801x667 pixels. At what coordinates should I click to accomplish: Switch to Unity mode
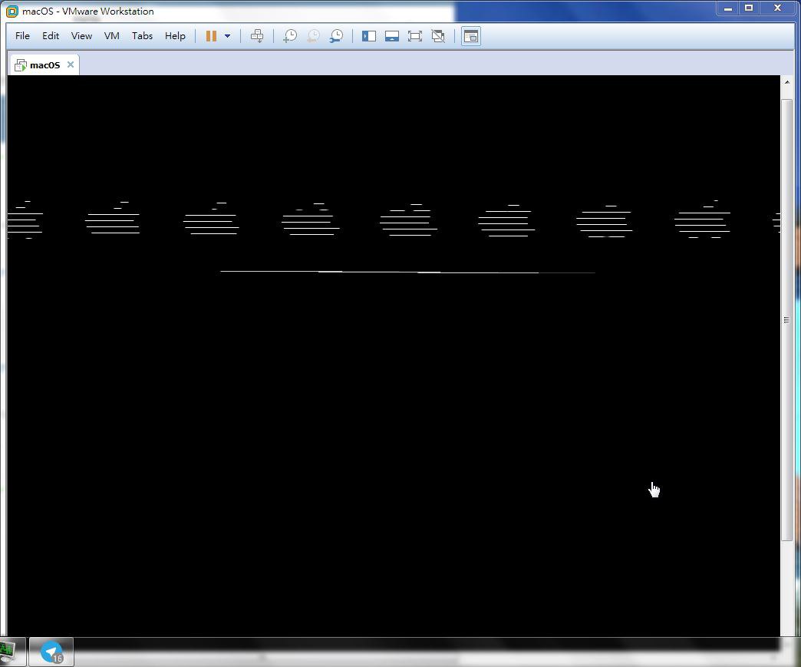pyautogui.click(x=438, y=36)
